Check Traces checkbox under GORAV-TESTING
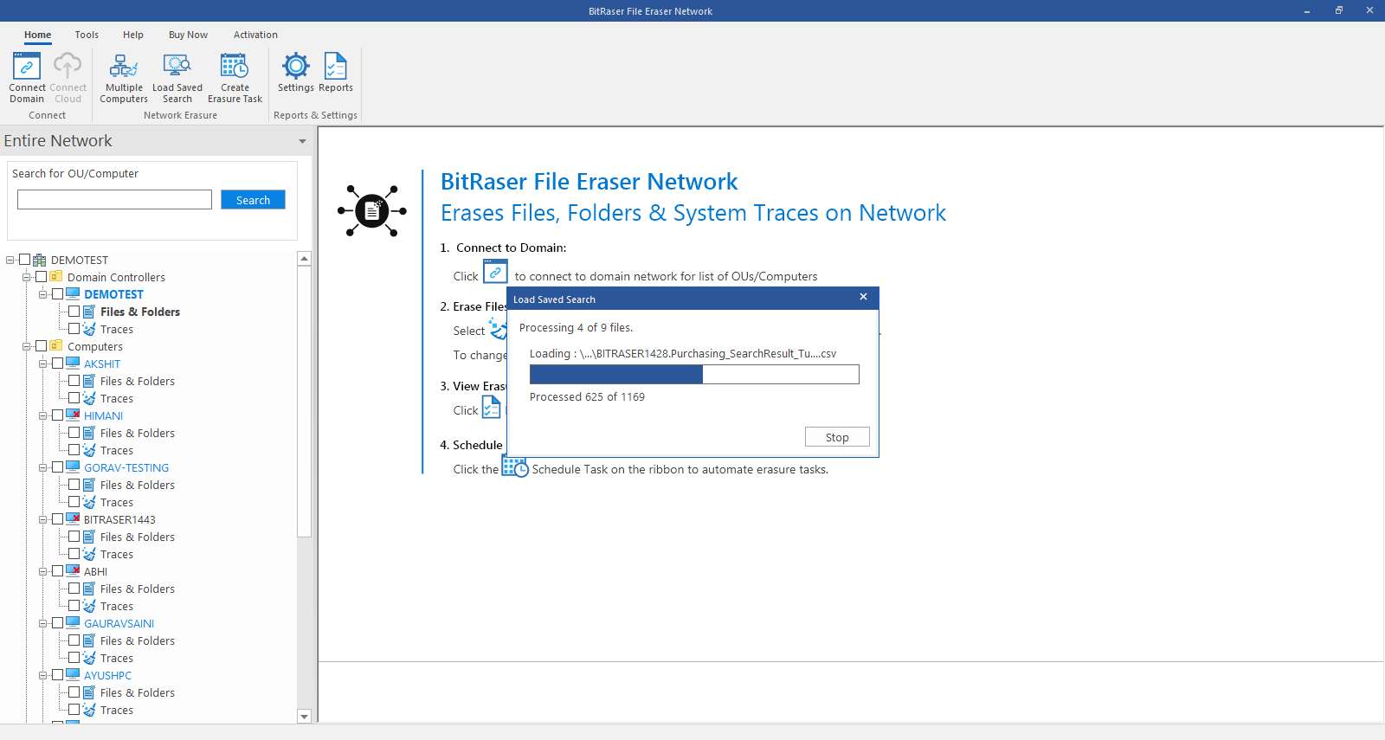Viewport: 1385px width, 740px height. 74,502
